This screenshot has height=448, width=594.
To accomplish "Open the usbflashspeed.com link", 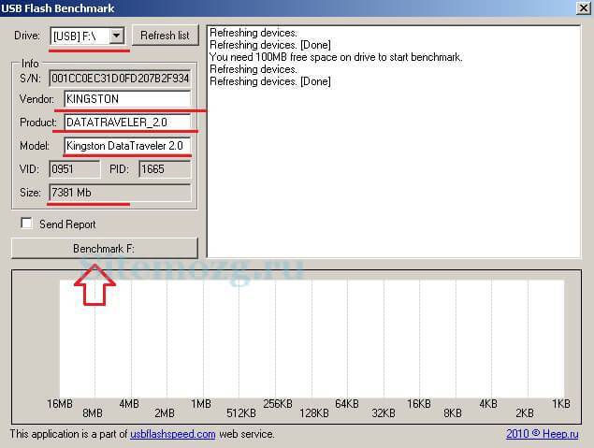I will point(173,434).
